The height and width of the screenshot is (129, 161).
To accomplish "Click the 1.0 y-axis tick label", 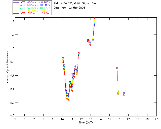I will (x=12, y=48).
